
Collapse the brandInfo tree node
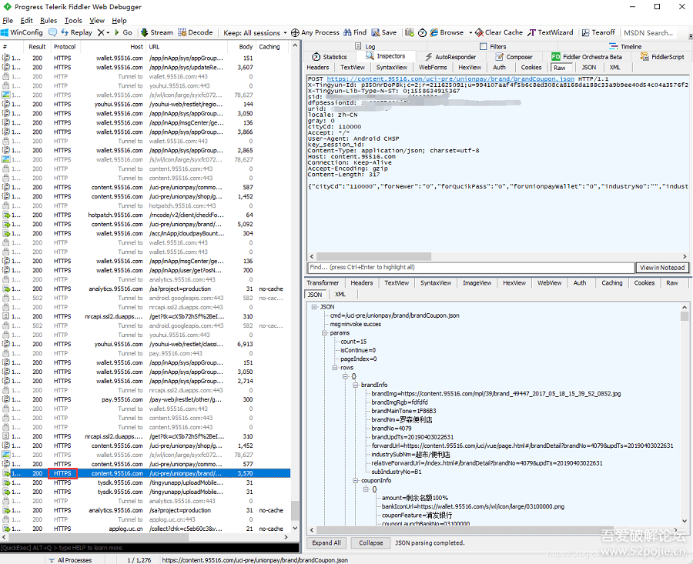click(355, 385)
